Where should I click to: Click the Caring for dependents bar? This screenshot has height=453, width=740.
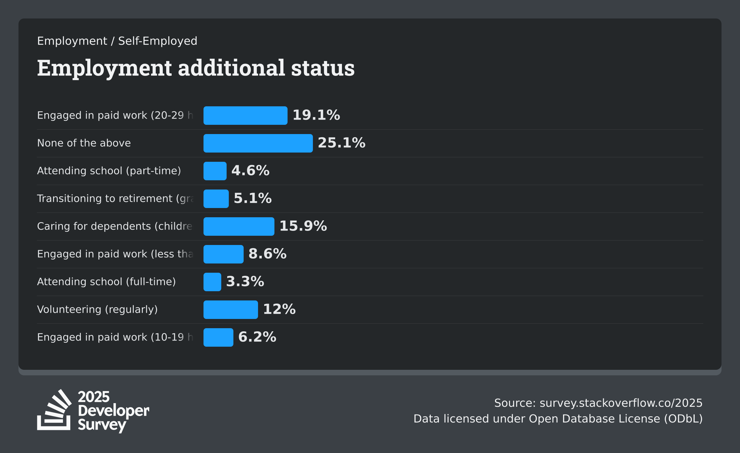(x=239, y=226)
